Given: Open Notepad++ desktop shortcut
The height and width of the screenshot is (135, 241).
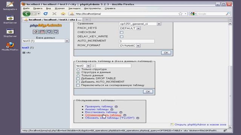Looking at the screenshot, I should 10,6.
